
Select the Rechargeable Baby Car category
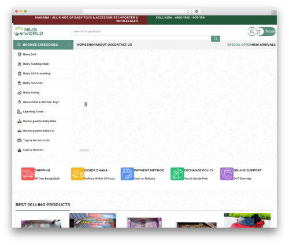tap(39, 131)
